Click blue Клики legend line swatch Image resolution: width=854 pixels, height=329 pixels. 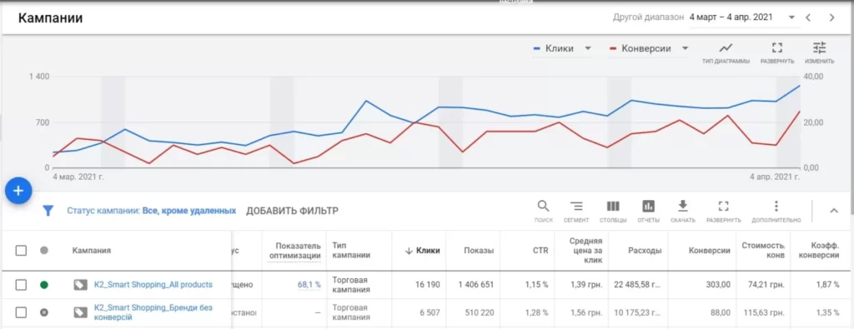coord(536,48)
